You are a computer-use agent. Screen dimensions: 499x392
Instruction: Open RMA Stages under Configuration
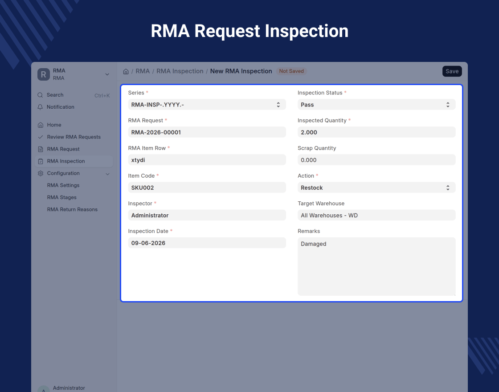click(x=62, y=198)
